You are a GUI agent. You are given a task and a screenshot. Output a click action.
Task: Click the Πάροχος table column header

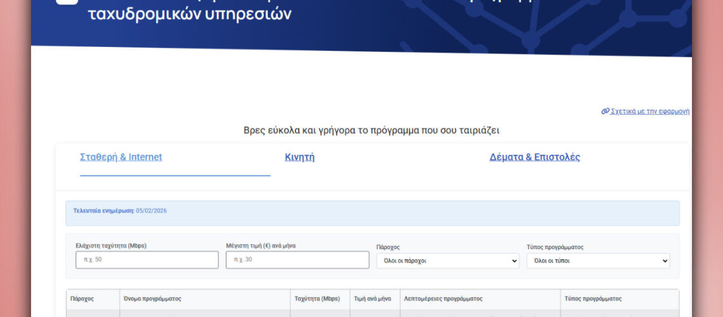pyautogui.click(x=82, y=299)
